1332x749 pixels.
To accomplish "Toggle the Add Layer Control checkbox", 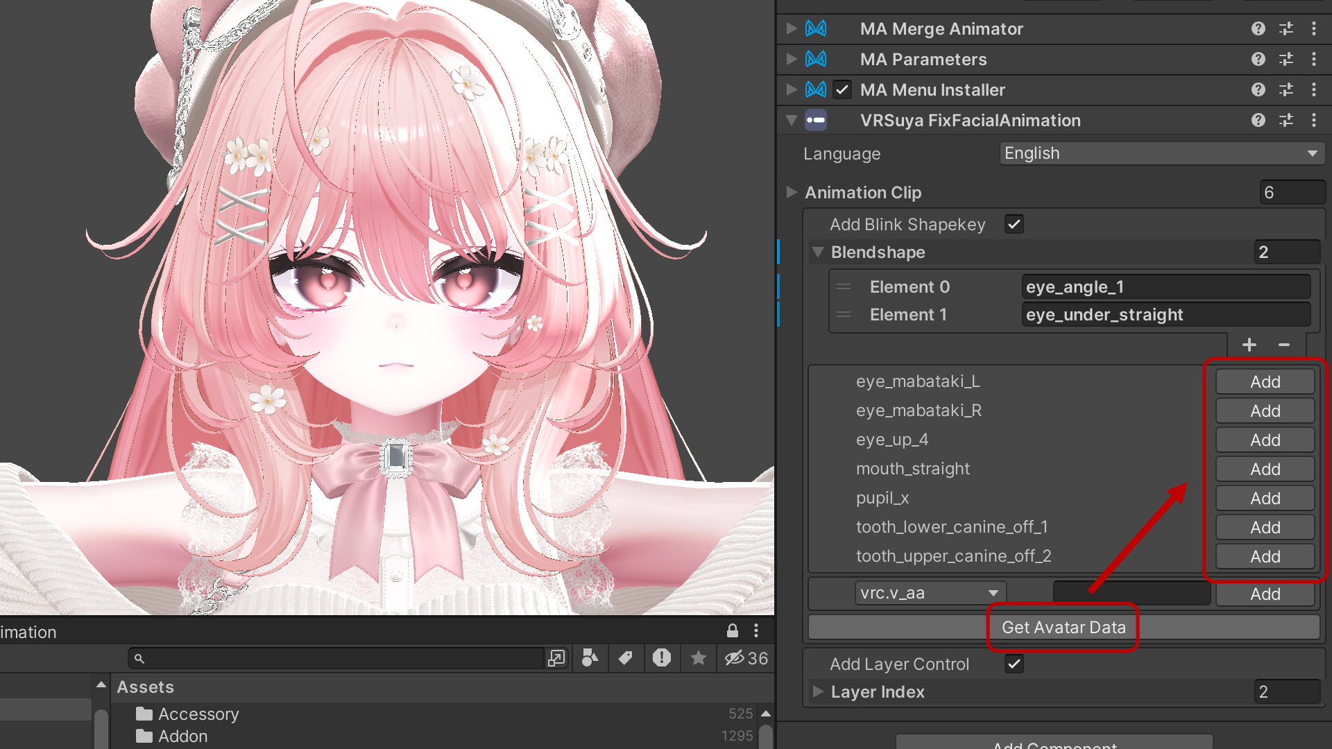I will click(1014, 664).
